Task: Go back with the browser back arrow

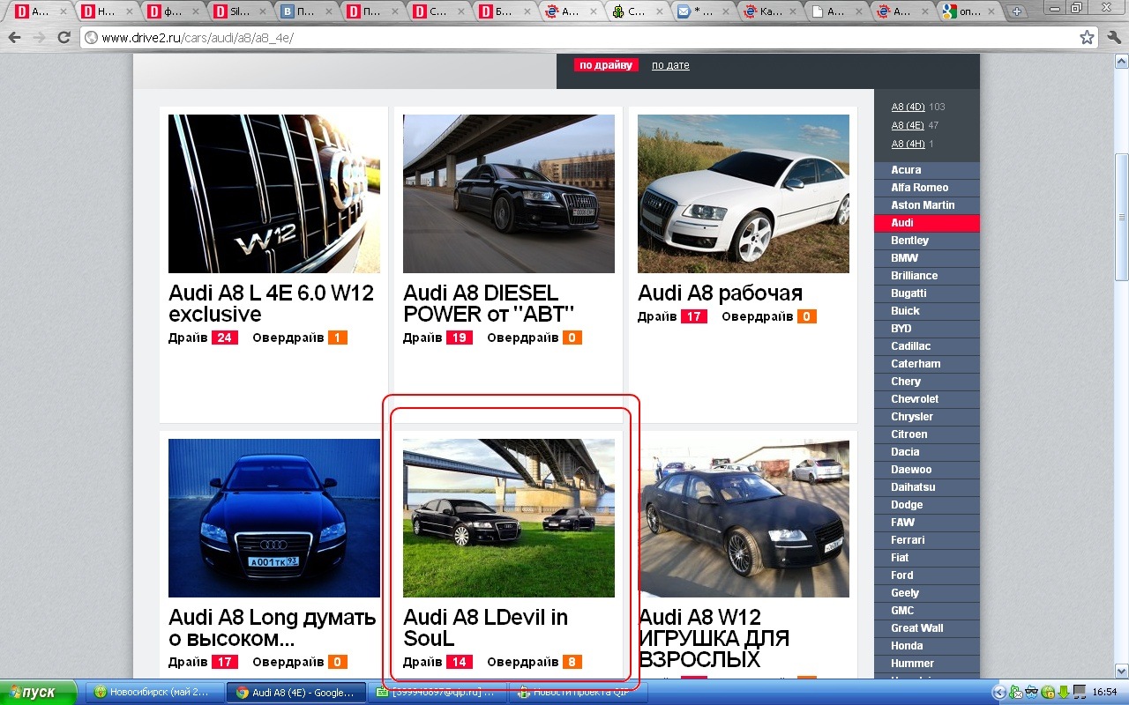Action: pos(15,38)
